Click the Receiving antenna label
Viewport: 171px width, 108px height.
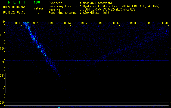[63, 13]
